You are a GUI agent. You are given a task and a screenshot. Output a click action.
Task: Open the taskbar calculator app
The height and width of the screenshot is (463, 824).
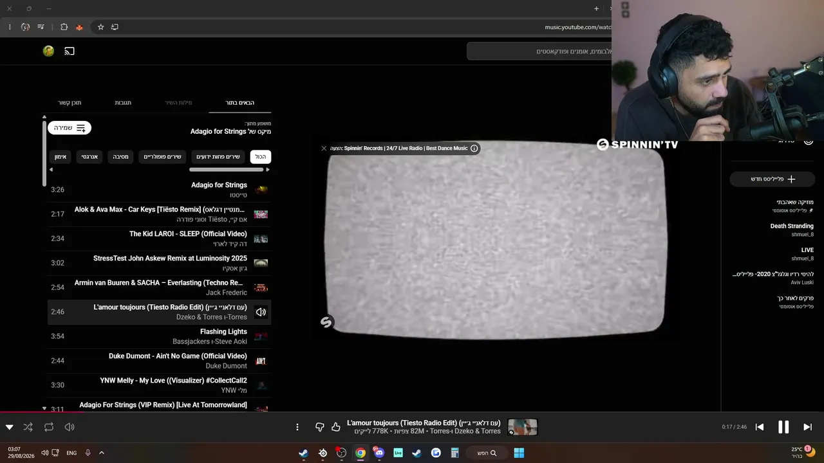point(454,453)
